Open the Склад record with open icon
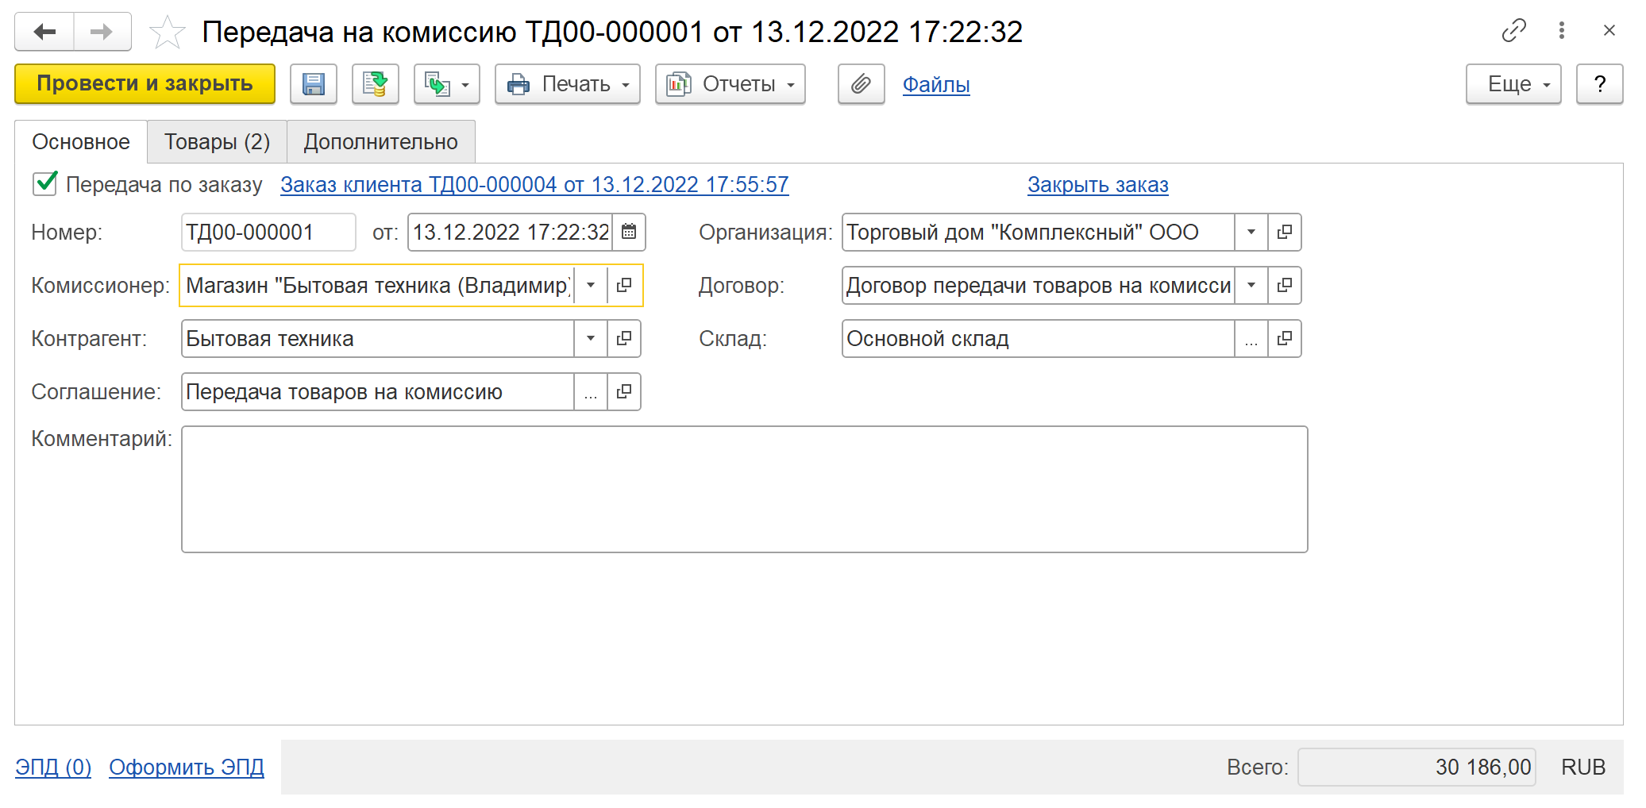The image size is (1646, 808). (x=1284, y=339)
